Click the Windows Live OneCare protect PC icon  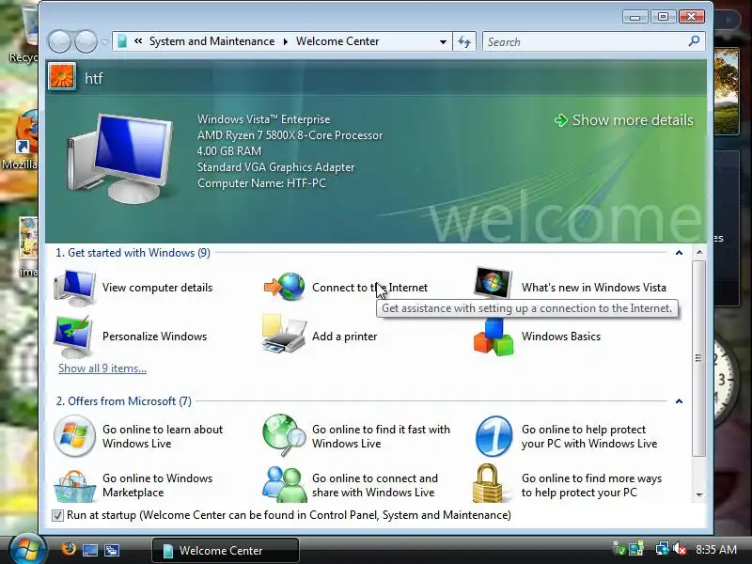click(494, 436)
